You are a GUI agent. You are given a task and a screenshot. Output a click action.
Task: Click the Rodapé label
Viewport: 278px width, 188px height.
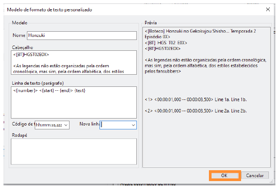tap(20, 135)
